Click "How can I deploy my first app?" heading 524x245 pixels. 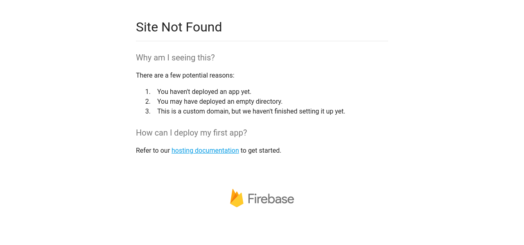191,133
